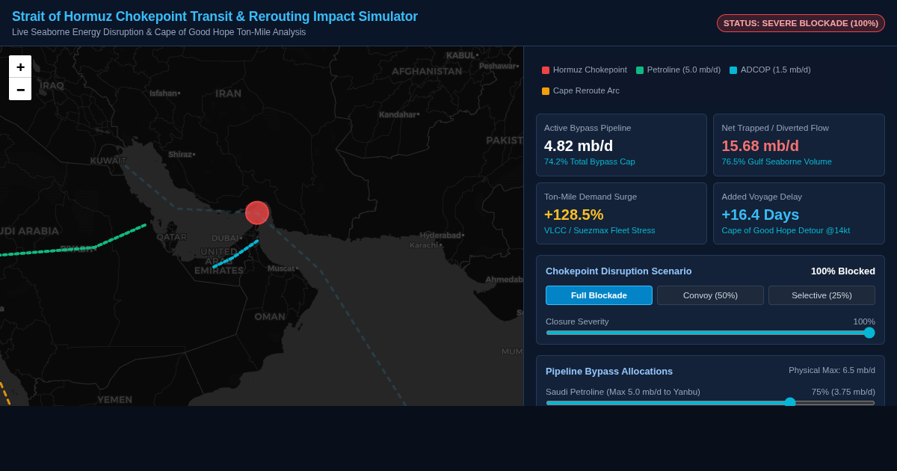Click the Karachi city label
Screen dimensions: 897x471
coord(426,245)
